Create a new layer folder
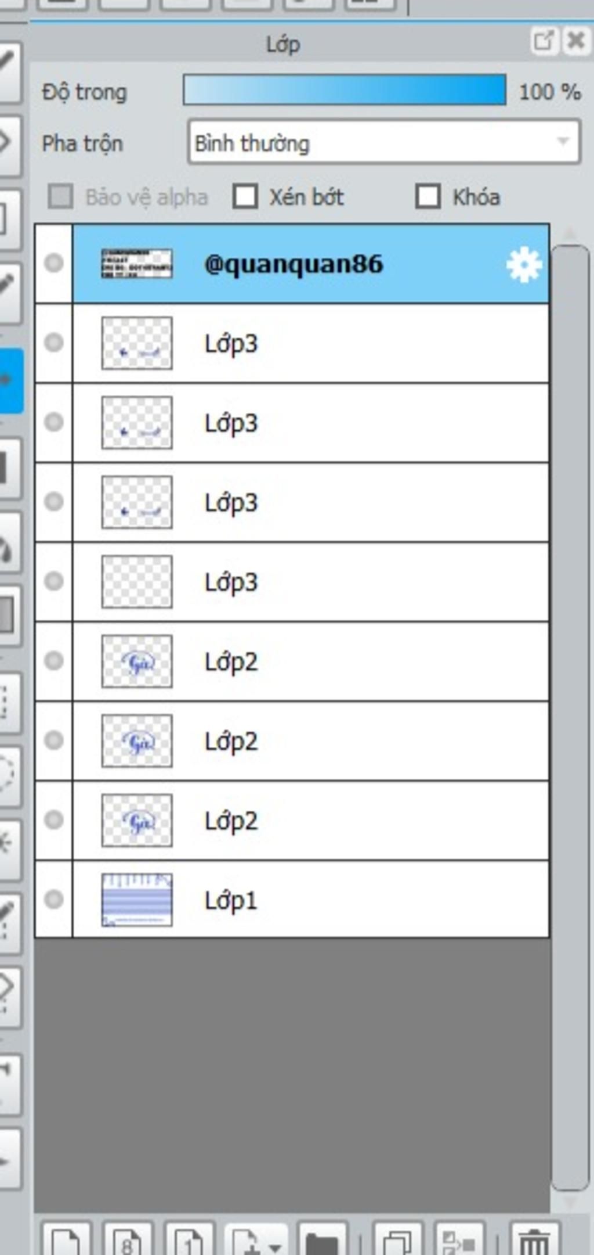The height and width of the screenshot is (1255, 594). point(321,1239)
